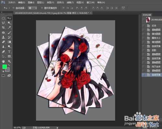Select the Clone Stamp tool
This screenshot has width=162, height=129.
coord(3,37)
